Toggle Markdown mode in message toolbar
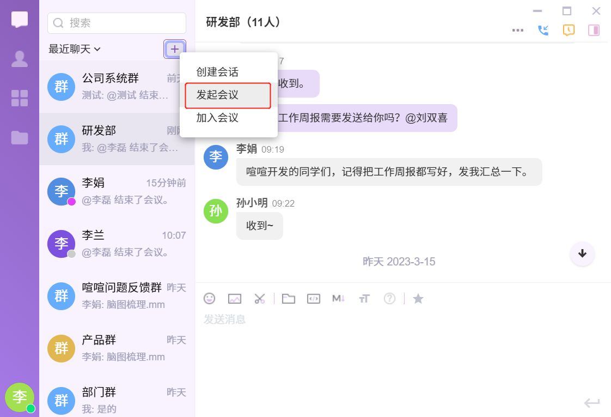The width and height of the screenshot is (611, 417). (x=339, y=298)
